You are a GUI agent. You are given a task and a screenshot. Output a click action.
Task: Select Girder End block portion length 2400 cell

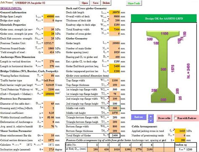115,66
